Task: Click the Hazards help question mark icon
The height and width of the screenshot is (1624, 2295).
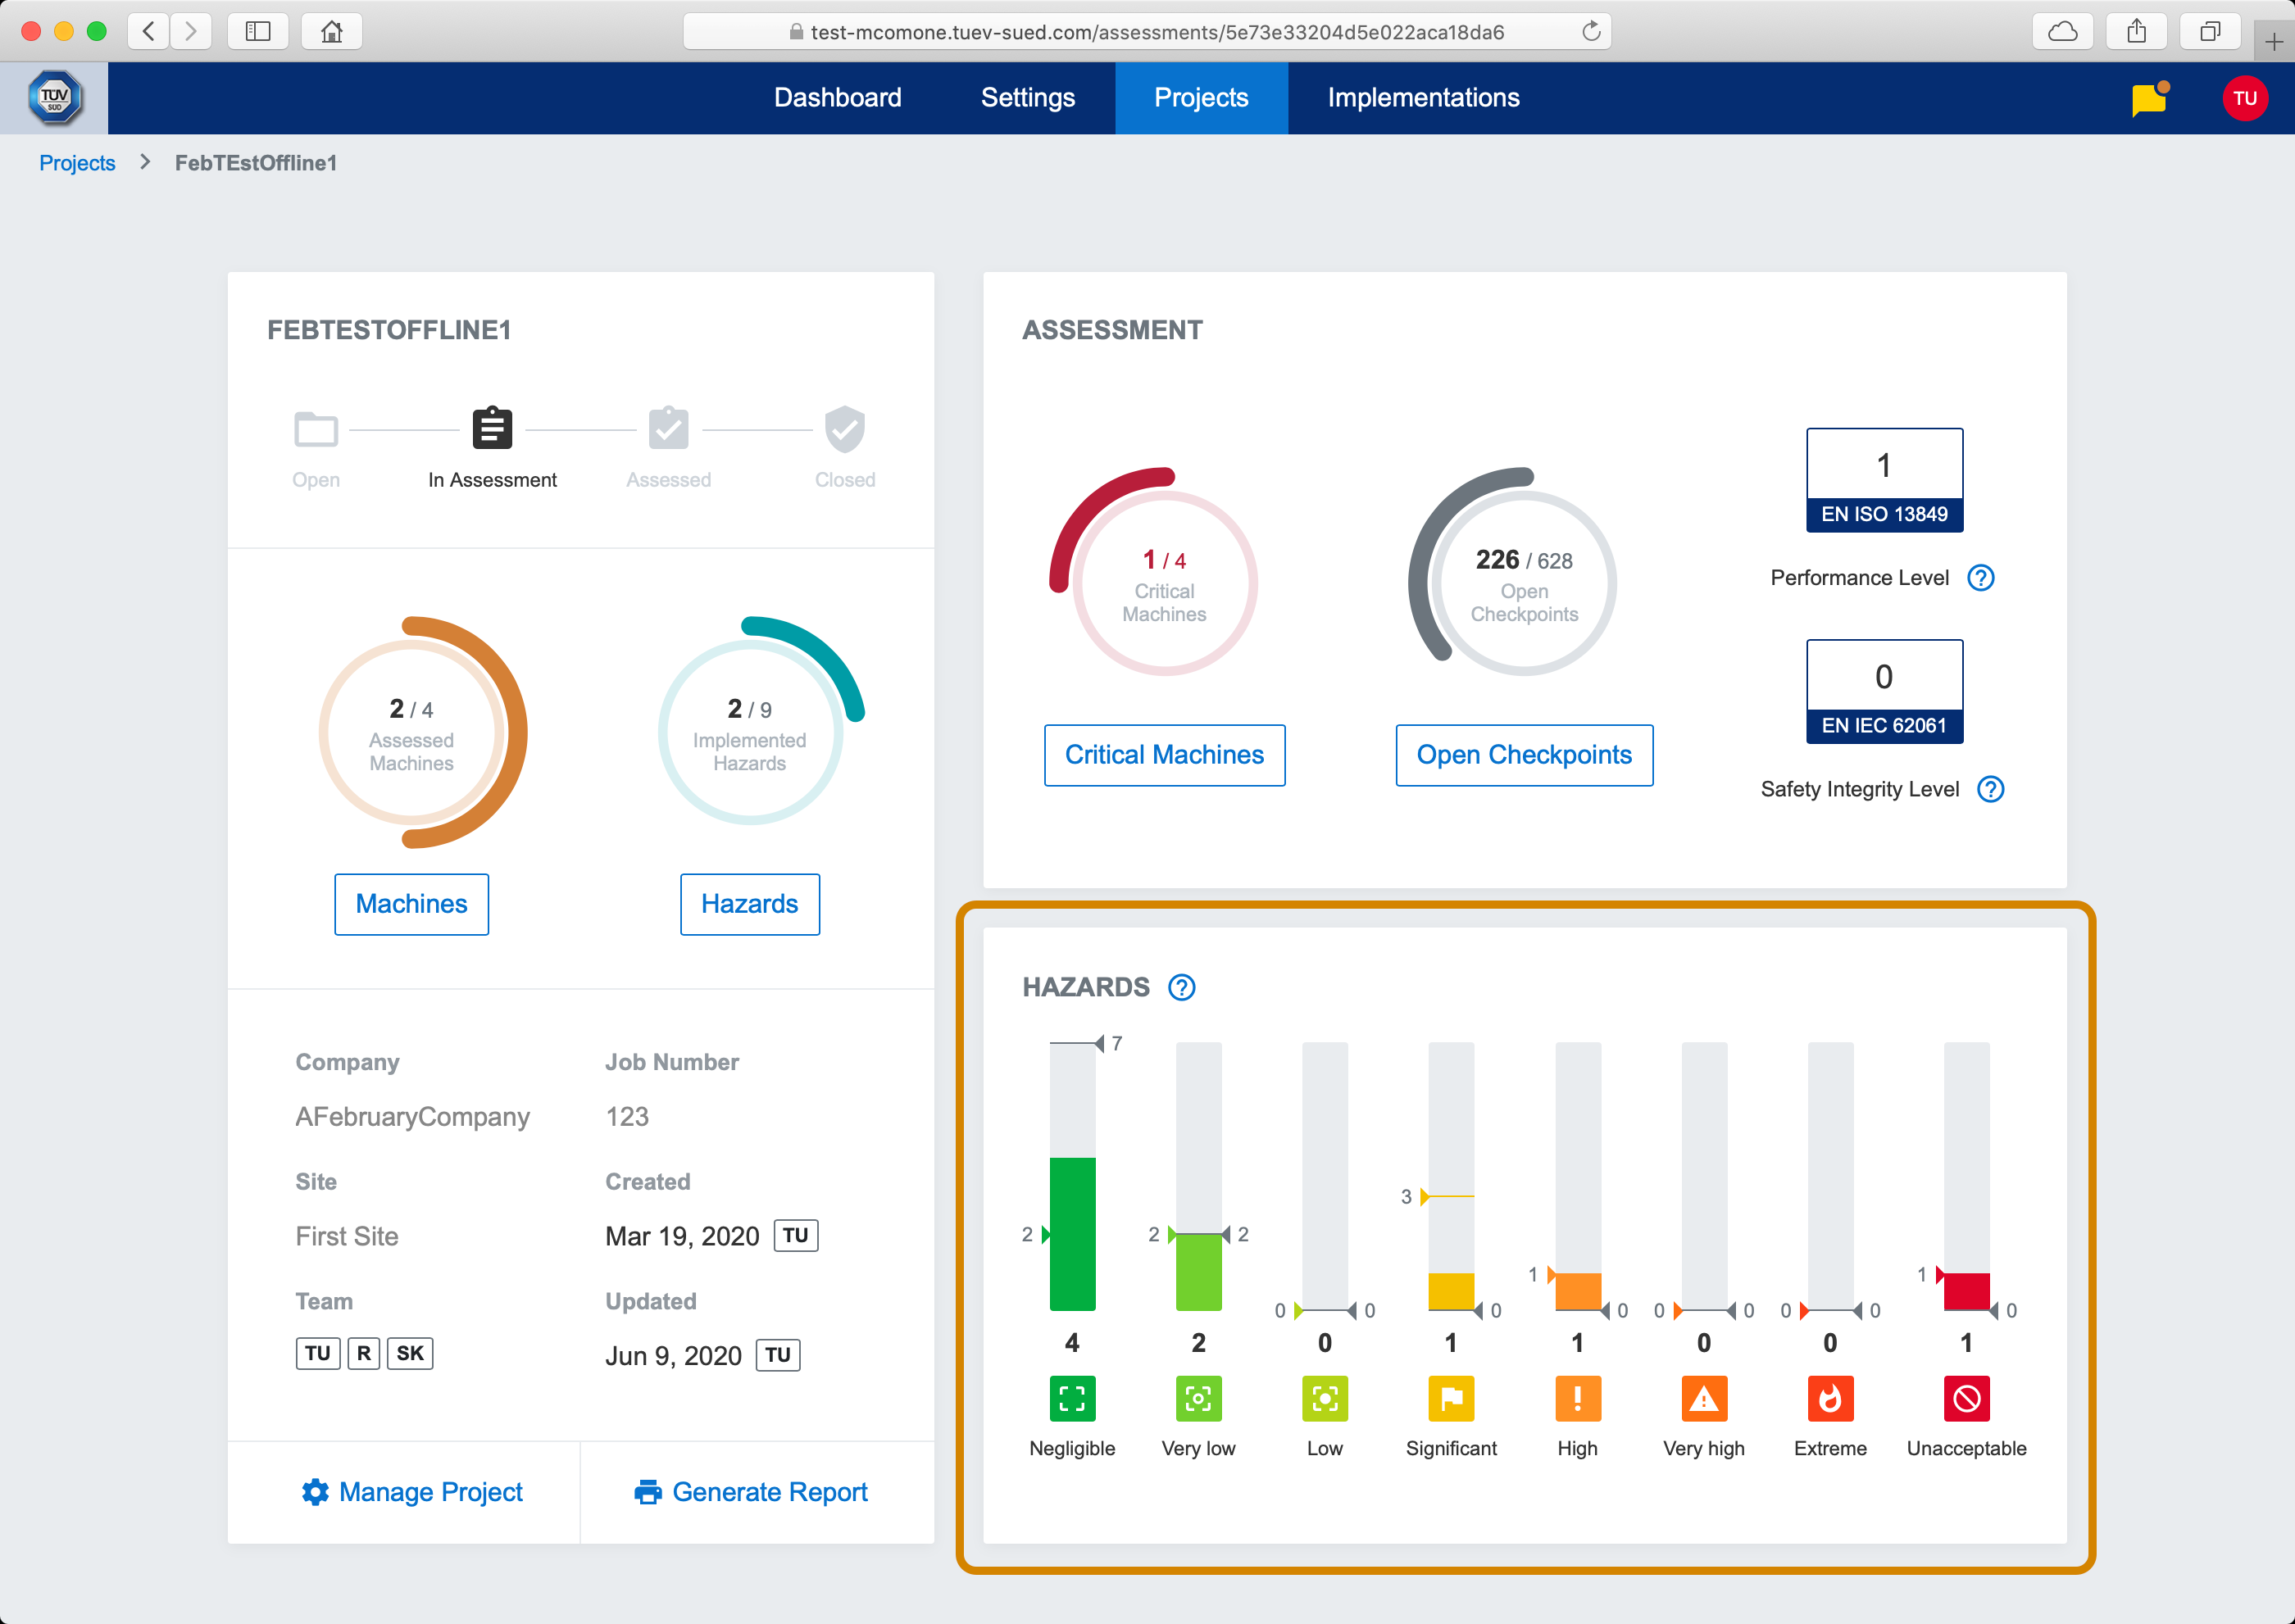Action: tap(1181, 987)
